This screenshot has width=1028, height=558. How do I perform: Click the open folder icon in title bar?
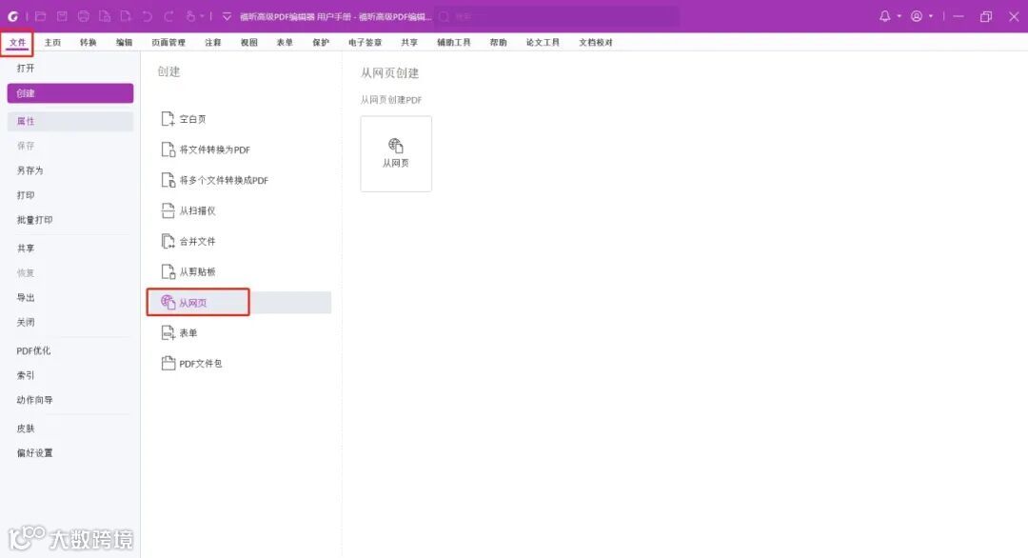pos(41,16)
